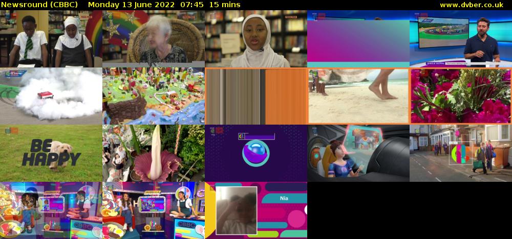Click the brown and orange striped frame
This screenshot has width=512, height=239.
point(256,96)
